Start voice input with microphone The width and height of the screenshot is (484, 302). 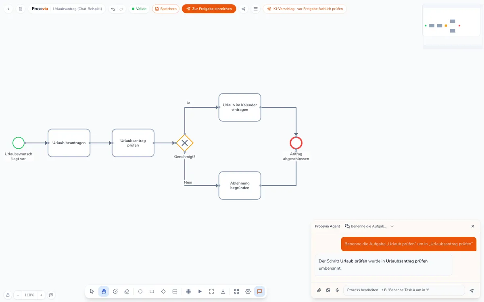(338, 290)
